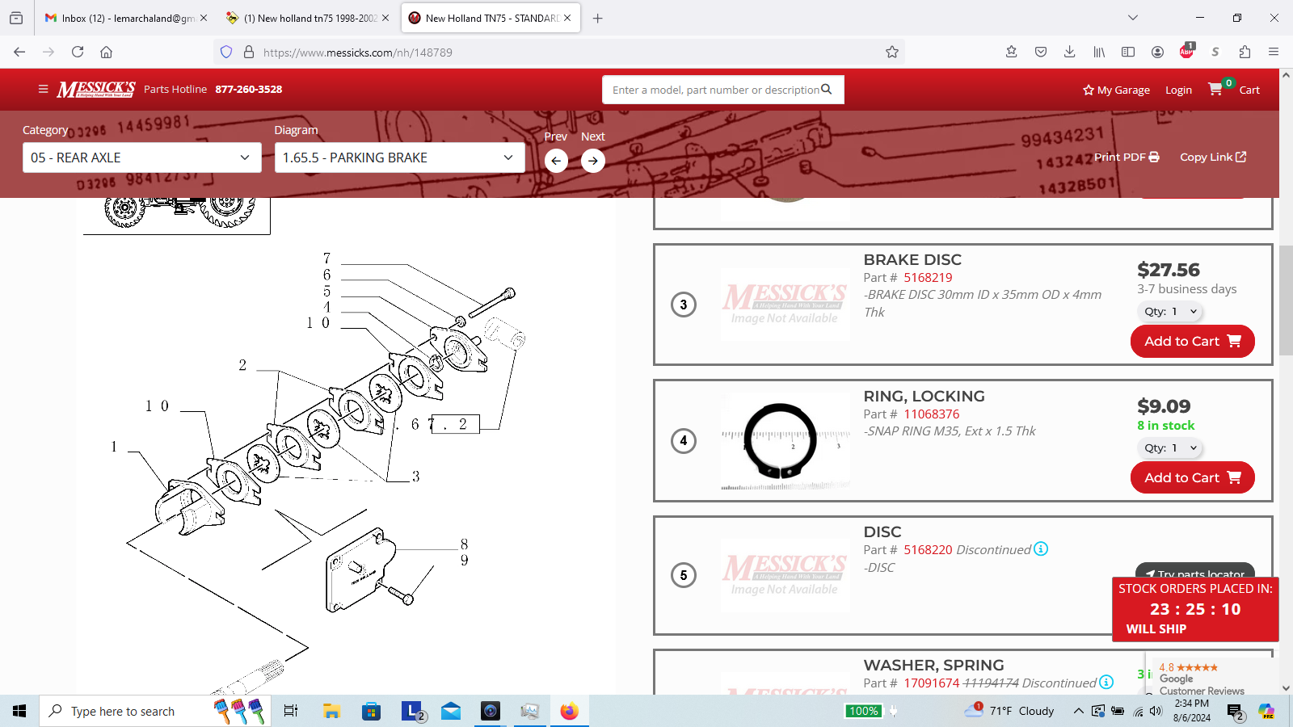Switch to the Gmail Inbox tab
The width and height of the screenshot is (1293, 727).
120,18
